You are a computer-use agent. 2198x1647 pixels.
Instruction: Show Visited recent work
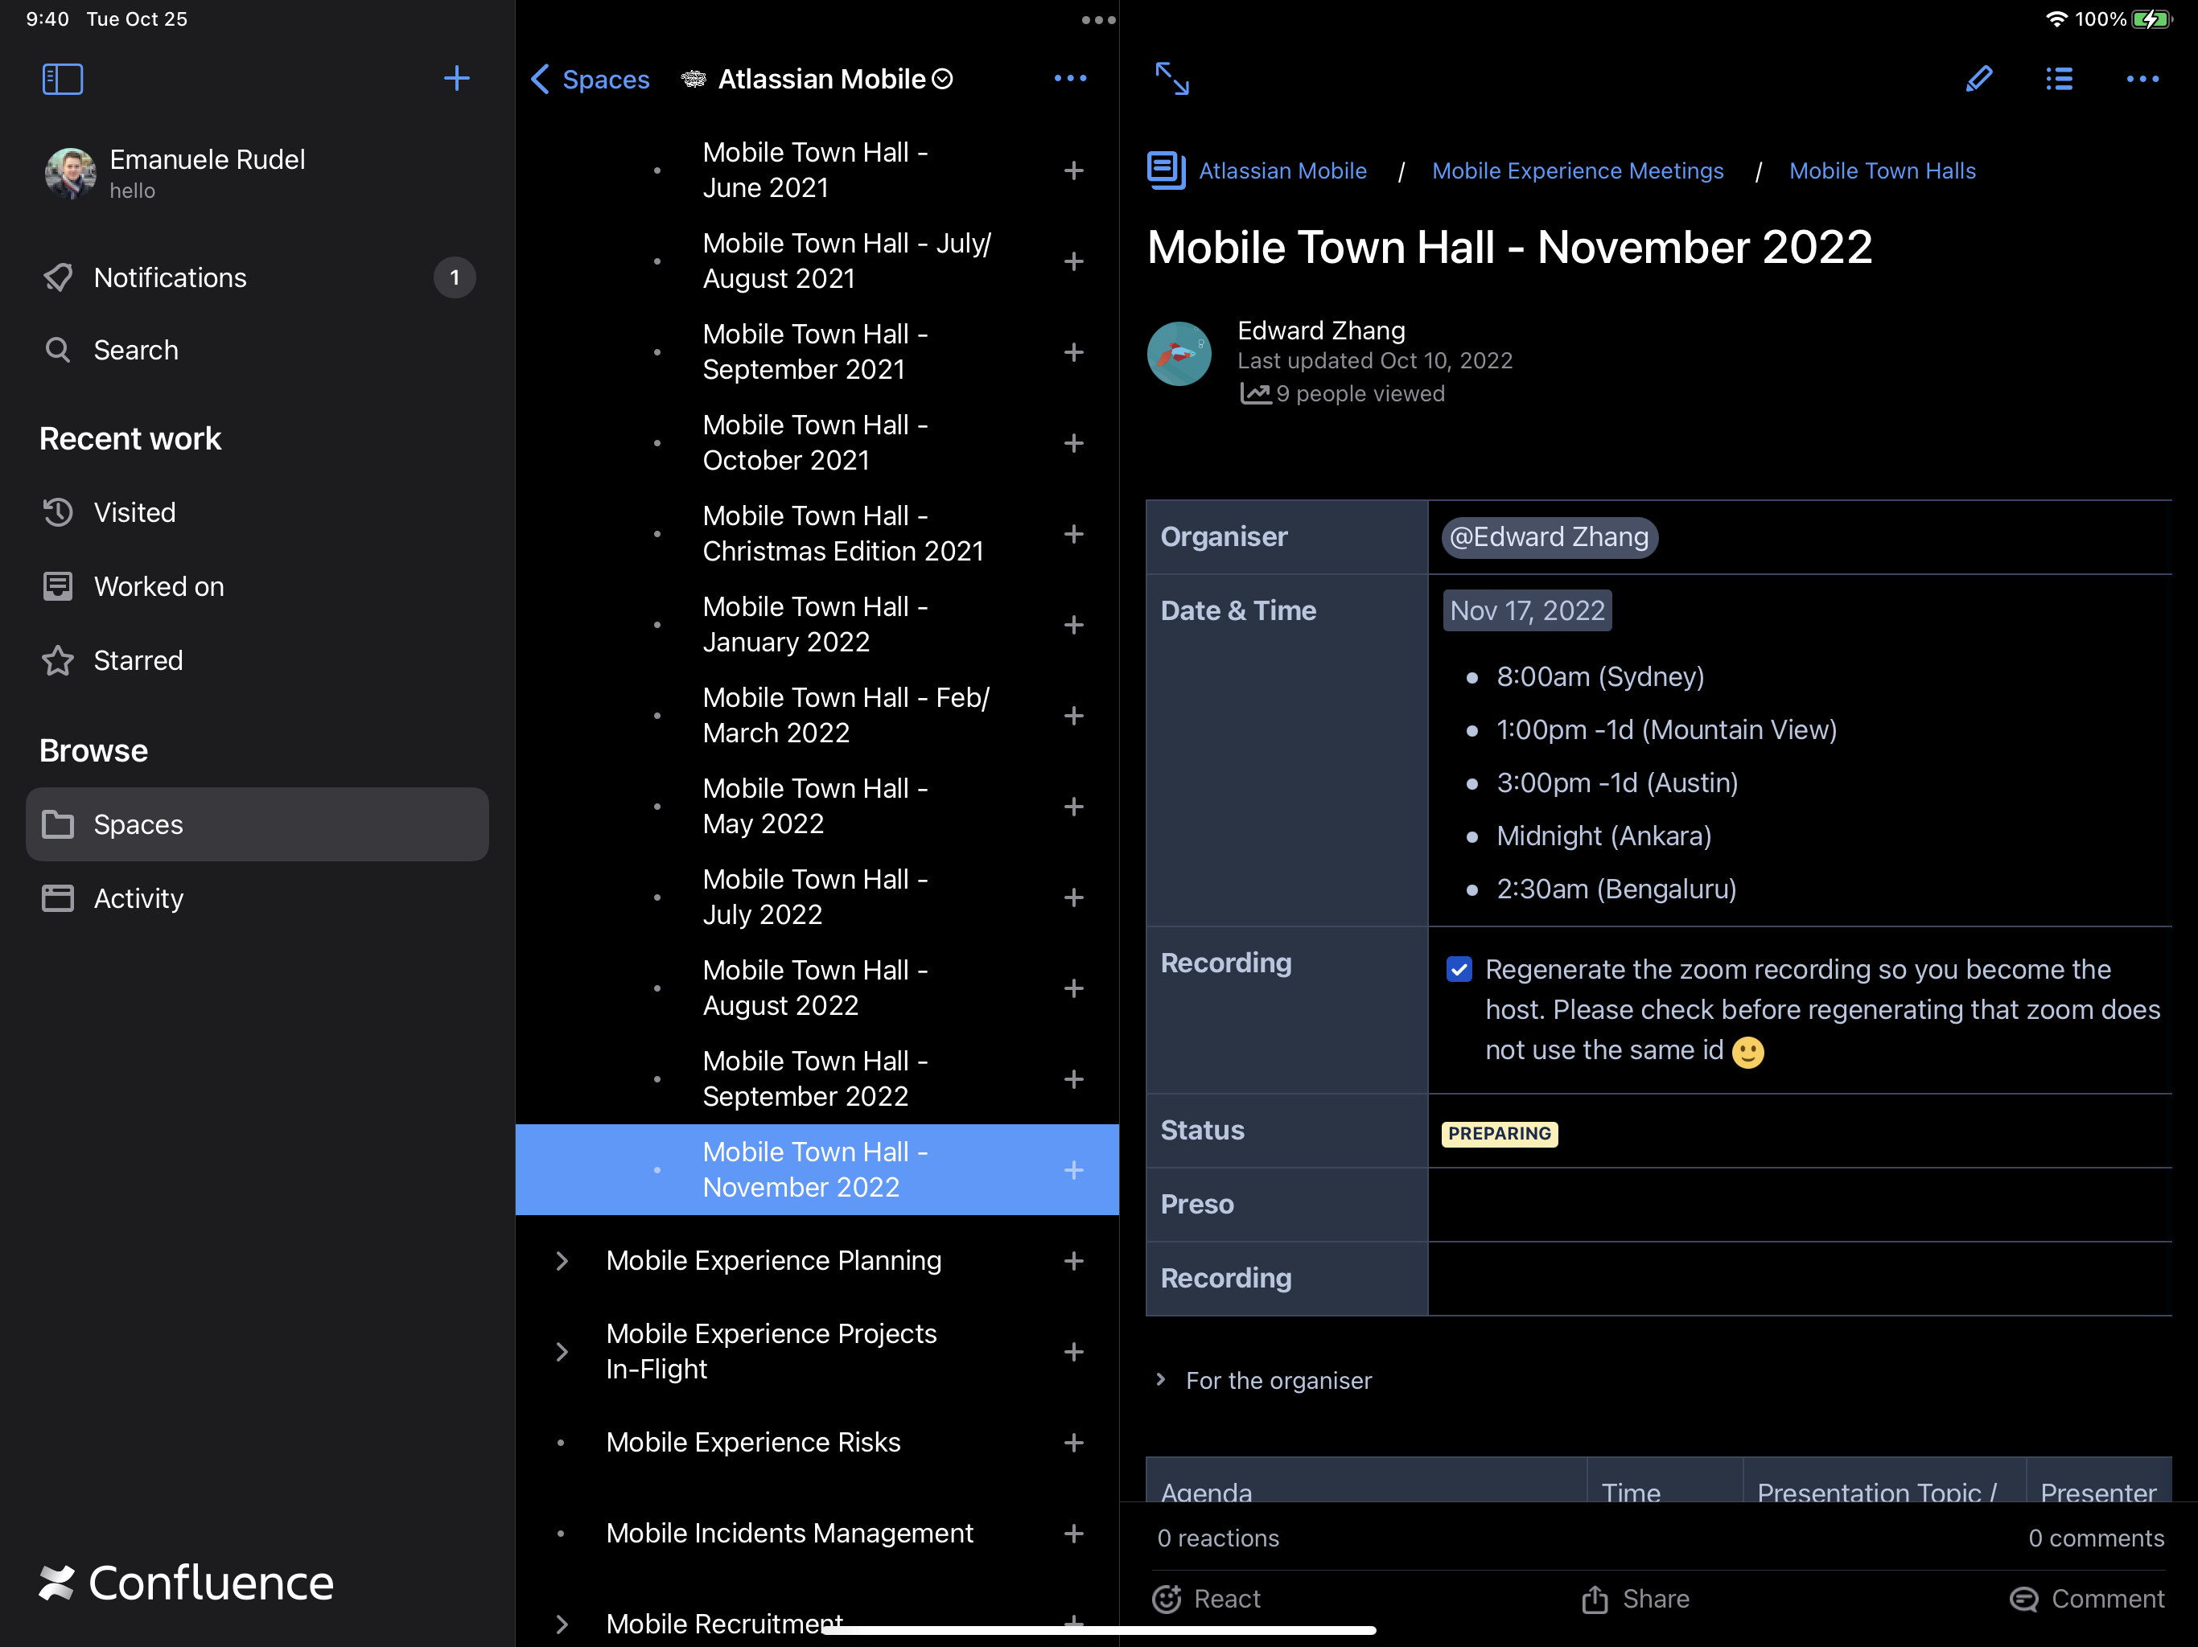257,512
